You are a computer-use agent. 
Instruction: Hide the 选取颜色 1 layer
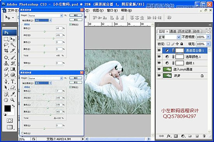[x=159, y=57]
